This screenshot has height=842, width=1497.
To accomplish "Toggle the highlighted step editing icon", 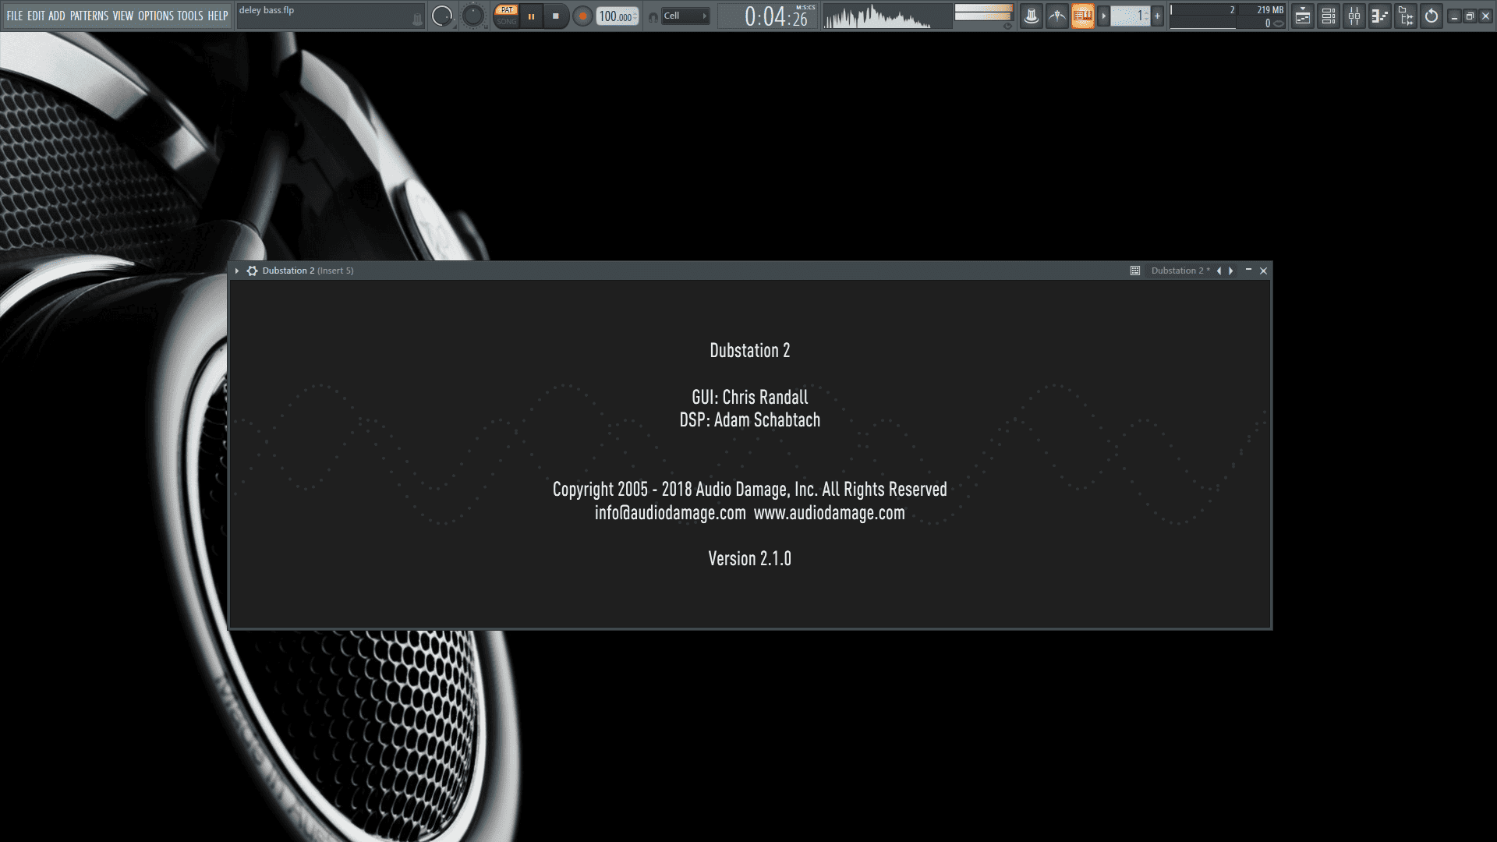I will pyautogui.click(x=1083, y=16).
